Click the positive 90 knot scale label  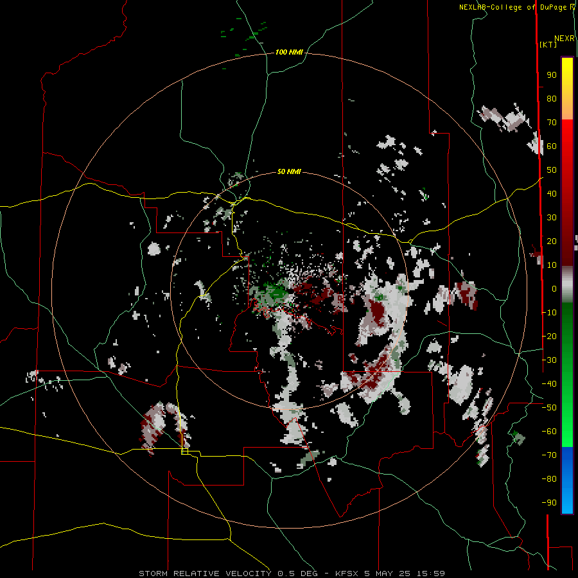click(552, 75)
